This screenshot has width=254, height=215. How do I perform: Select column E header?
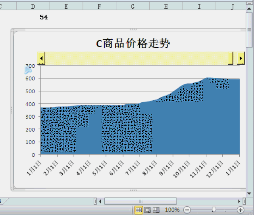pyautogui.click(x=66, y=6)
